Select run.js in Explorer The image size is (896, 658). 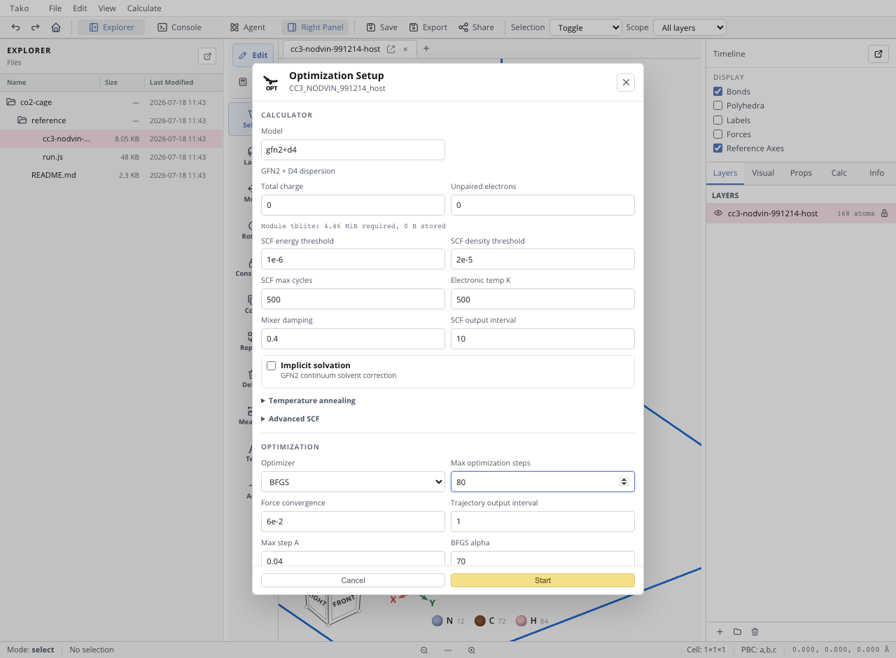point(111,157)
